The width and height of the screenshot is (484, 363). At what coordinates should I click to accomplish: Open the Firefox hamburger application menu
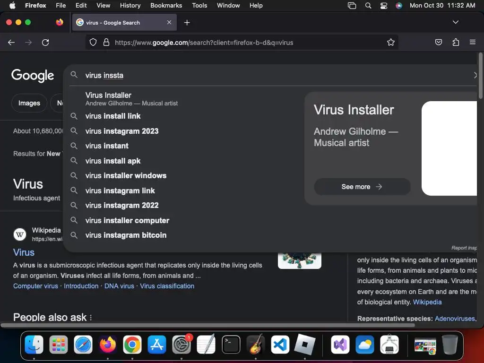tap(473, 42)
